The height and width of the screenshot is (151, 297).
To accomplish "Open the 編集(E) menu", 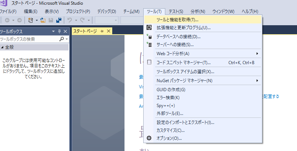I will 31,12.
